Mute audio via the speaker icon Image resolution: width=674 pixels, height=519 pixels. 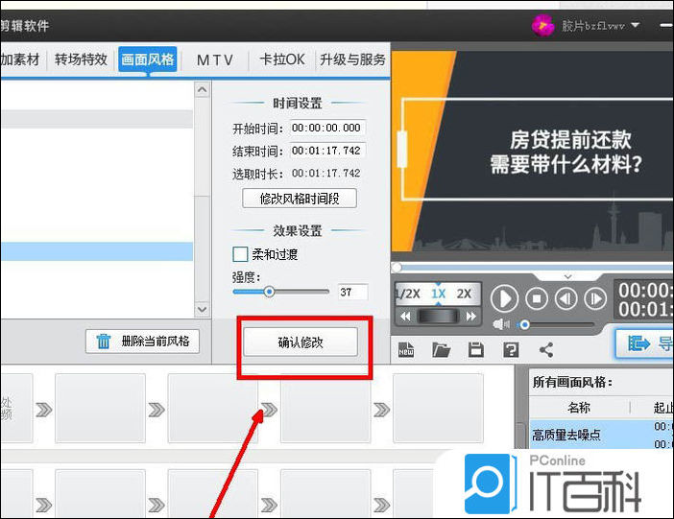pyautogui.click(x=501, y=324)
